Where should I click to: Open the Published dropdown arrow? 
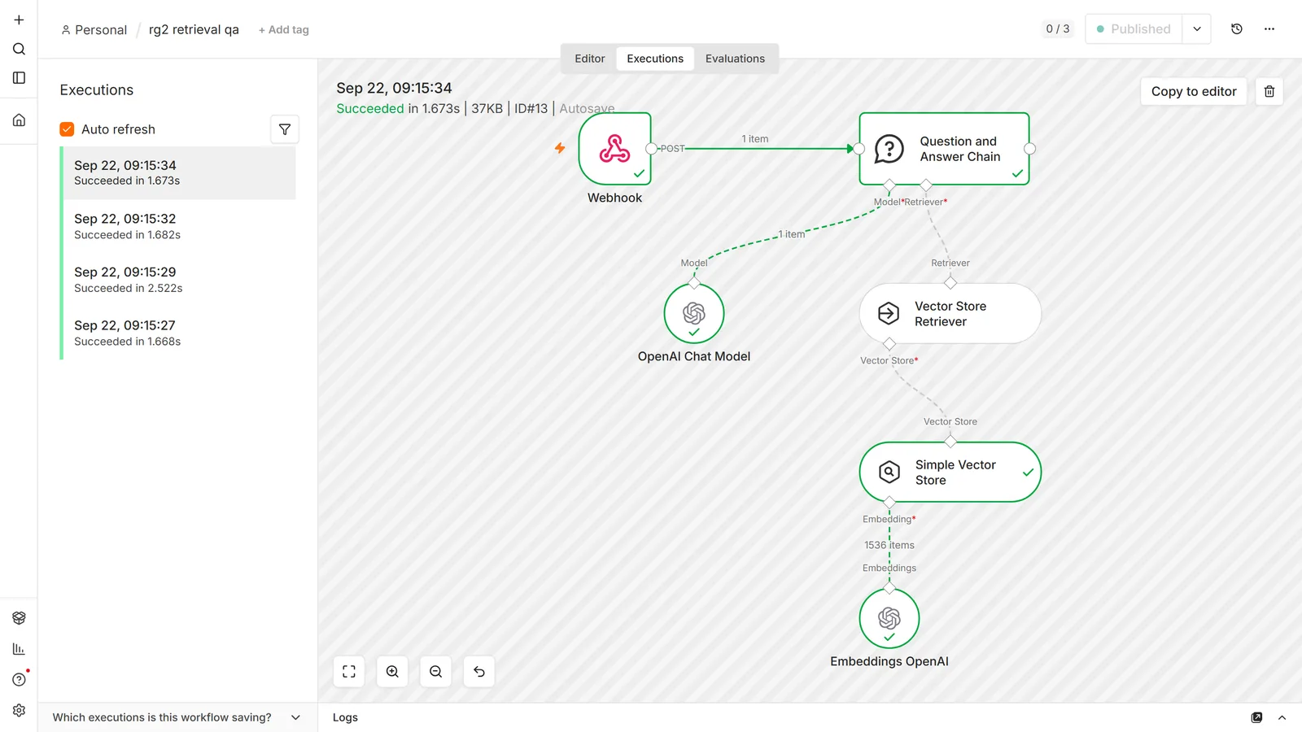pyautogui.click(x=1197, y=29)
